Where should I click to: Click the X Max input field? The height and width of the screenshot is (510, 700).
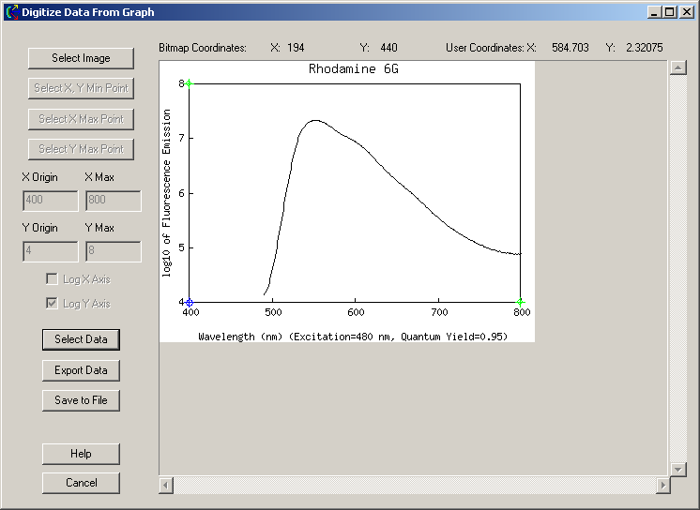[113, 202]
